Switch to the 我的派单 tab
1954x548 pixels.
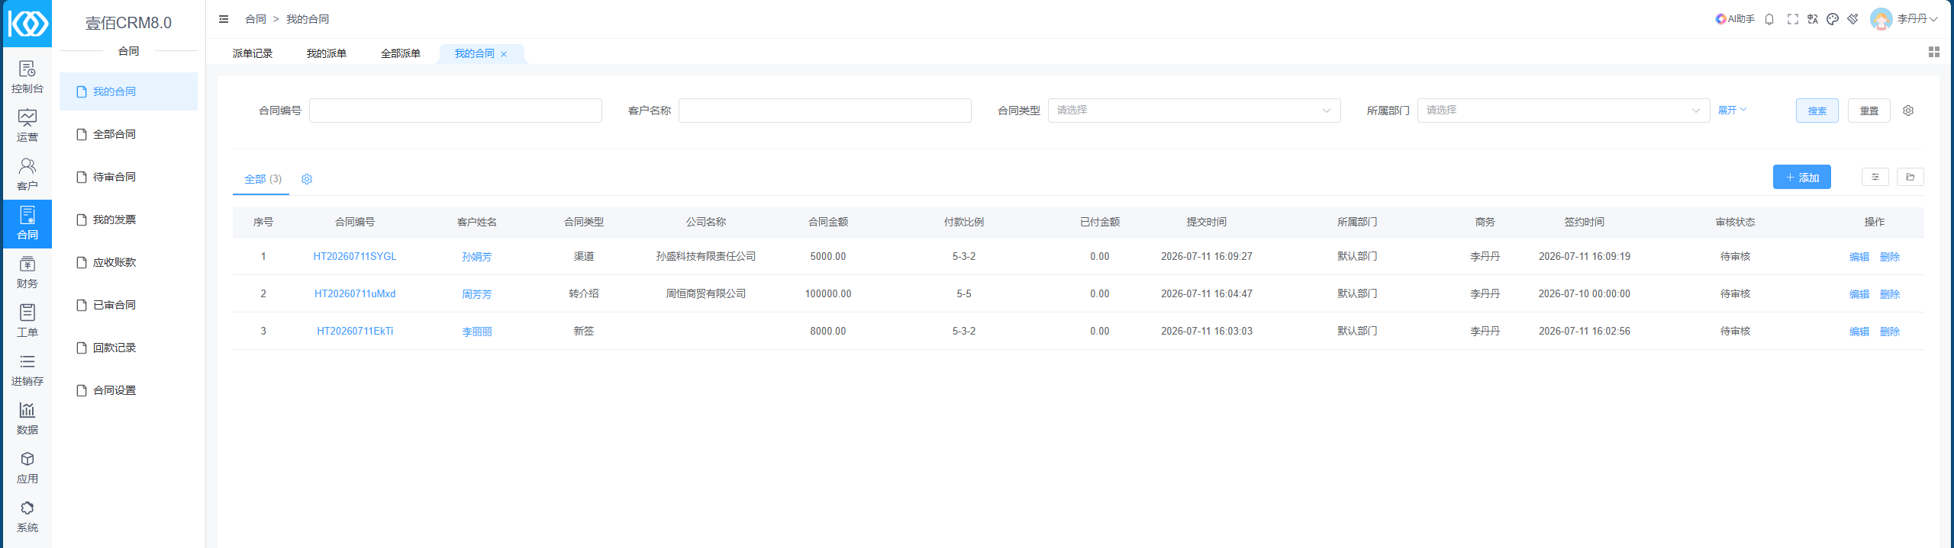[327, 53]
